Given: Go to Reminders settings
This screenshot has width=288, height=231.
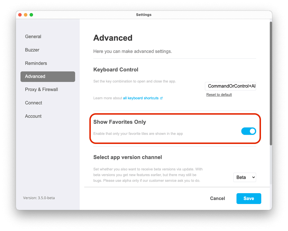Looking at the screenshot, I should [36, 63].
